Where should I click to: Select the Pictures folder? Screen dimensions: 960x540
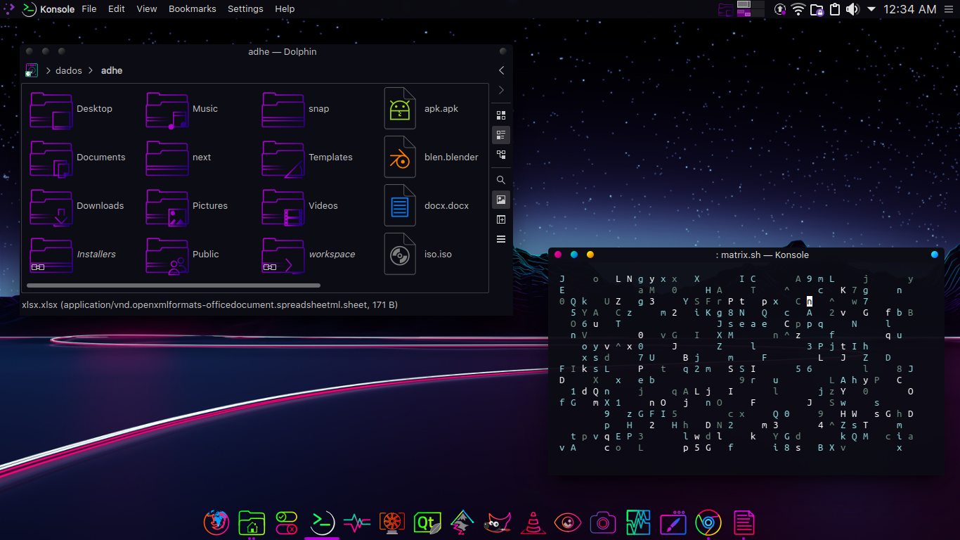pyautogui.click(x=188, y=206)
